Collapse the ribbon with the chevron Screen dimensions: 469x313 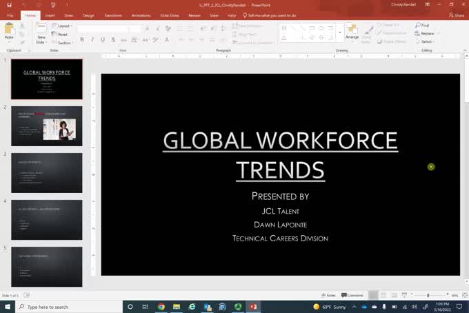point(465,50)
